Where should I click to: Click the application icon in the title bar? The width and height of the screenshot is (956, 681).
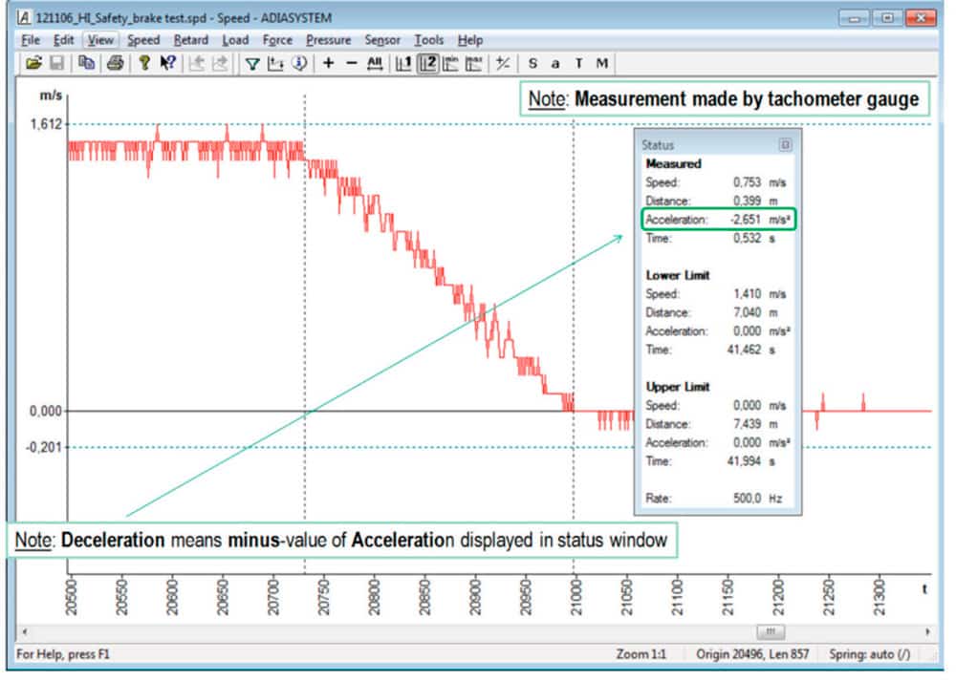[x=24, y=17]
